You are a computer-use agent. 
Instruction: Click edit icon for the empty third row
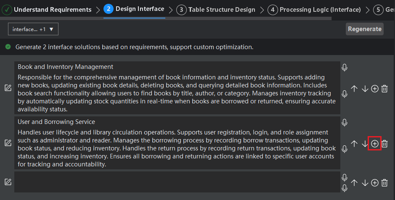coord(8,182)
